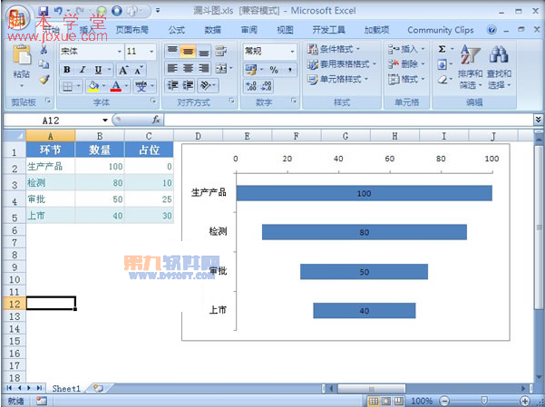Center text horizontally
The width and height of the screenshot is (545, 407).
coord(188,69)
